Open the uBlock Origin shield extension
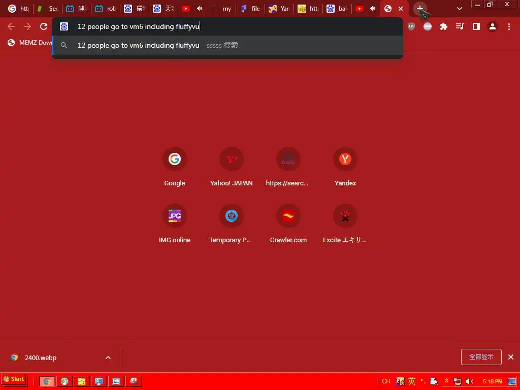This screenshot has width=520, height=390. (411, 26)
